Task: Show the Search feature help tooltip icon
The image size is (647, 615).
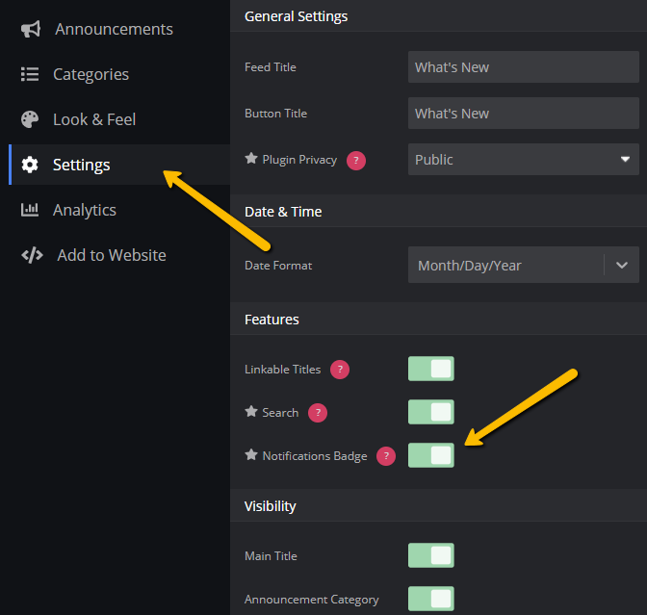Action: pyautogui.click(x=318, y=413)
